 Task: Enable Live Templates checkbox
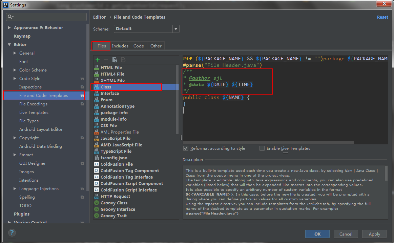(262, 148)
